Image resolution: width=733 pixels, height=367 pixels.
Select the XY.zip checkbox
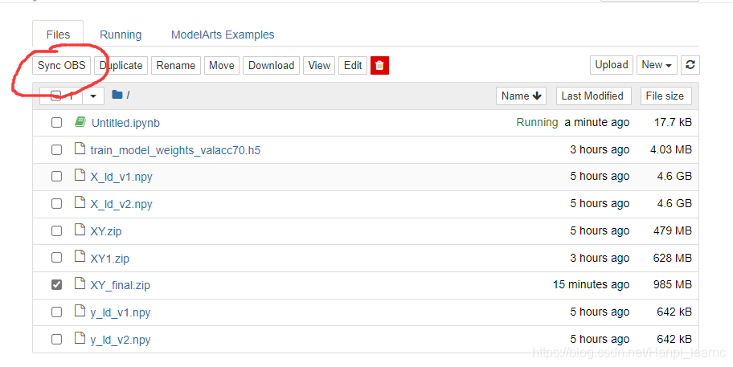[56, 230]
